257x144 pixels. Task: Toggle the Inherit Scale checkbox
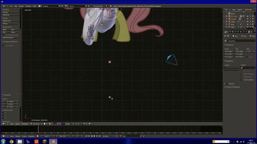click(241, 77)
